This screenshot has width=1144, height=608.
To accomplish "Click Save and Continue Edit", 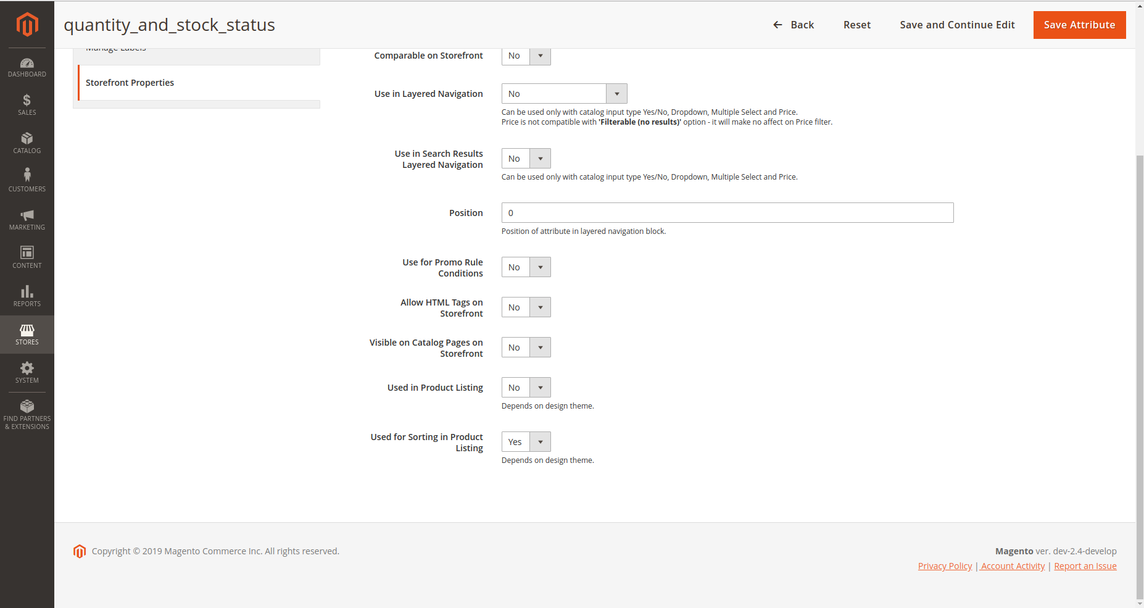I will [957, 25].
